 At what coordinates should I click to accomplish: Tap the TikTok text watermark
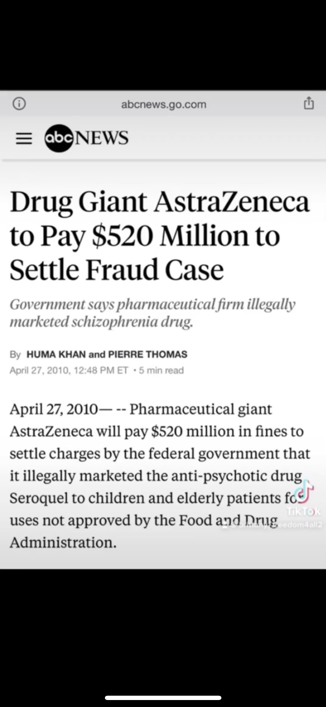[x=303, y=512]
